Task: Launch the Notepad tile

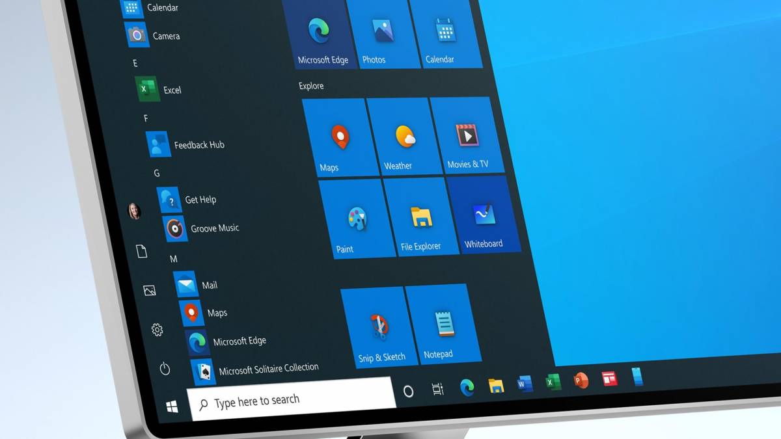Action: click(443, 323)
